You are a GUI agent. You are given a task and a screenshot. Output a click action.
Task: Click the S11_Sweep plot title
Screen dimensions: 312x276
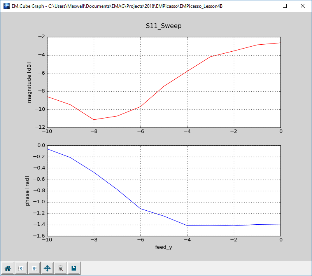(163, 26)
